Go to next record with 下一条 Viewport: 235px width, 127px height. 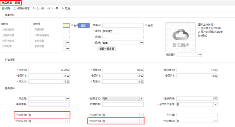click(53, 8)
